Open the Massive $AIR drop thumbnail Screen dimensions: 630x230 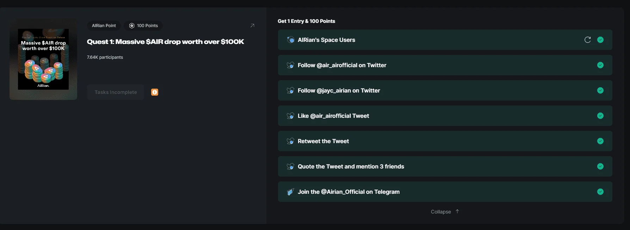coord(43,59)
